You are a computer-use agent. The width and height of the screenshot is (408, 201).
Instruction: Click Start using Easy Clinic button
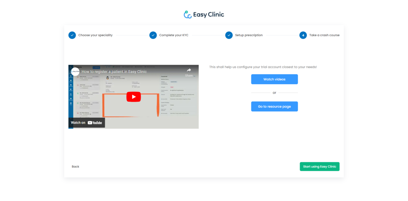point(320,166)
